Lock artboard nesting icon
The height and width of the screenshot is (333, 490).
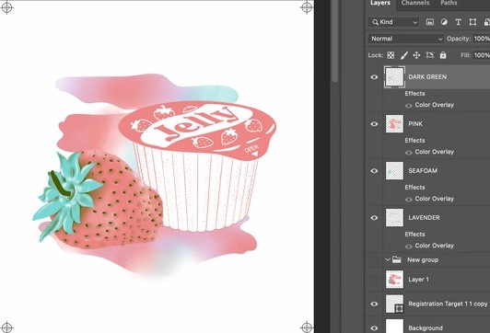[x=430, y=55]
